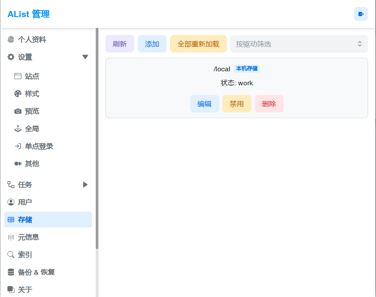The image size is (376, 297).
Task: Click the sidebar vertical scrollbar
Action: pyautogui.click(x=97, y=140)
